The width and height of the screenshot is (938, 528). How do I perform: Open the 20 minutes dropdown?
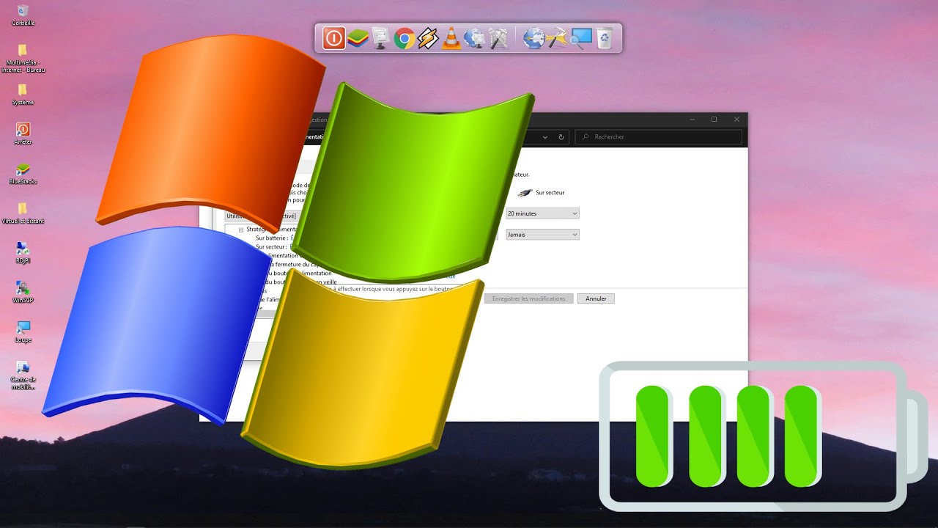pos(542,213)
